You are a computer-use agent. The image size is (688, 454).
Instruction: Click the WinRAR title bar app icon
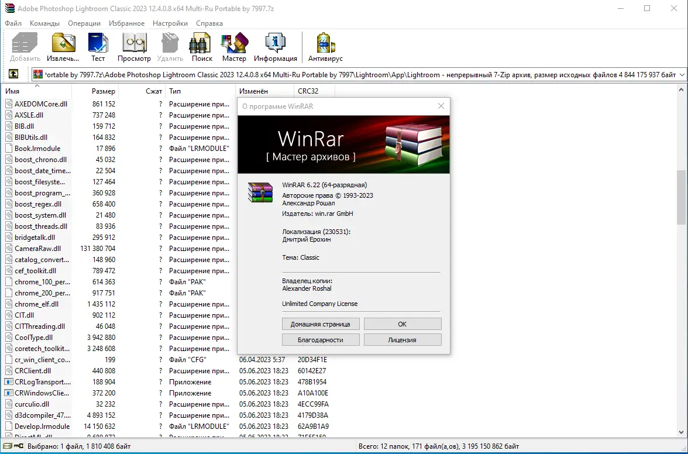tap(9, 8)
